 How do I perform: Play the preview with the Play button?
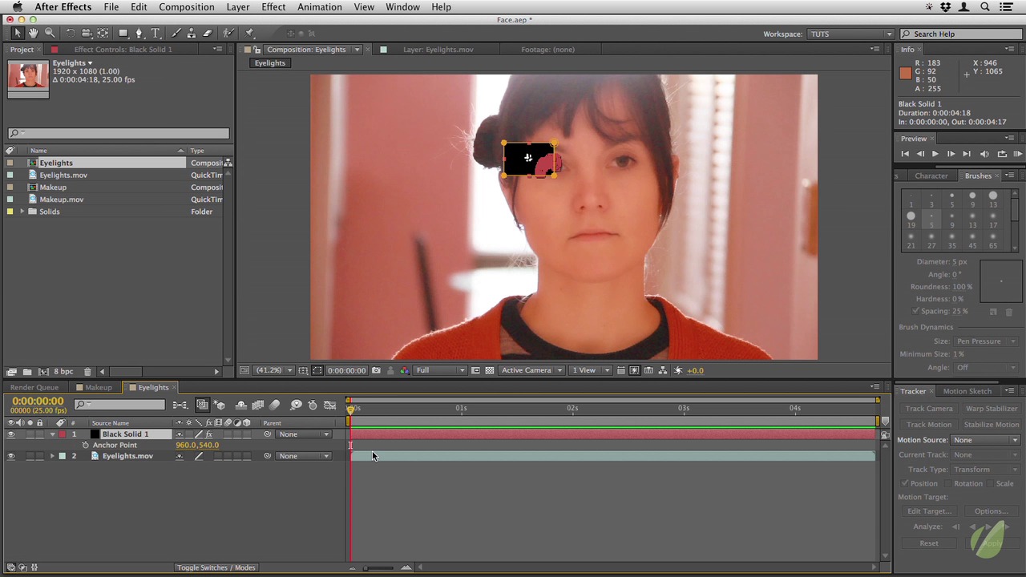pos(935,154)
